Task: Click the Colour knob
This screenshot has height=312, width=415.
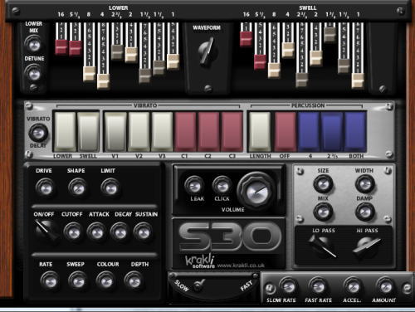Action: tap(105, 280)
